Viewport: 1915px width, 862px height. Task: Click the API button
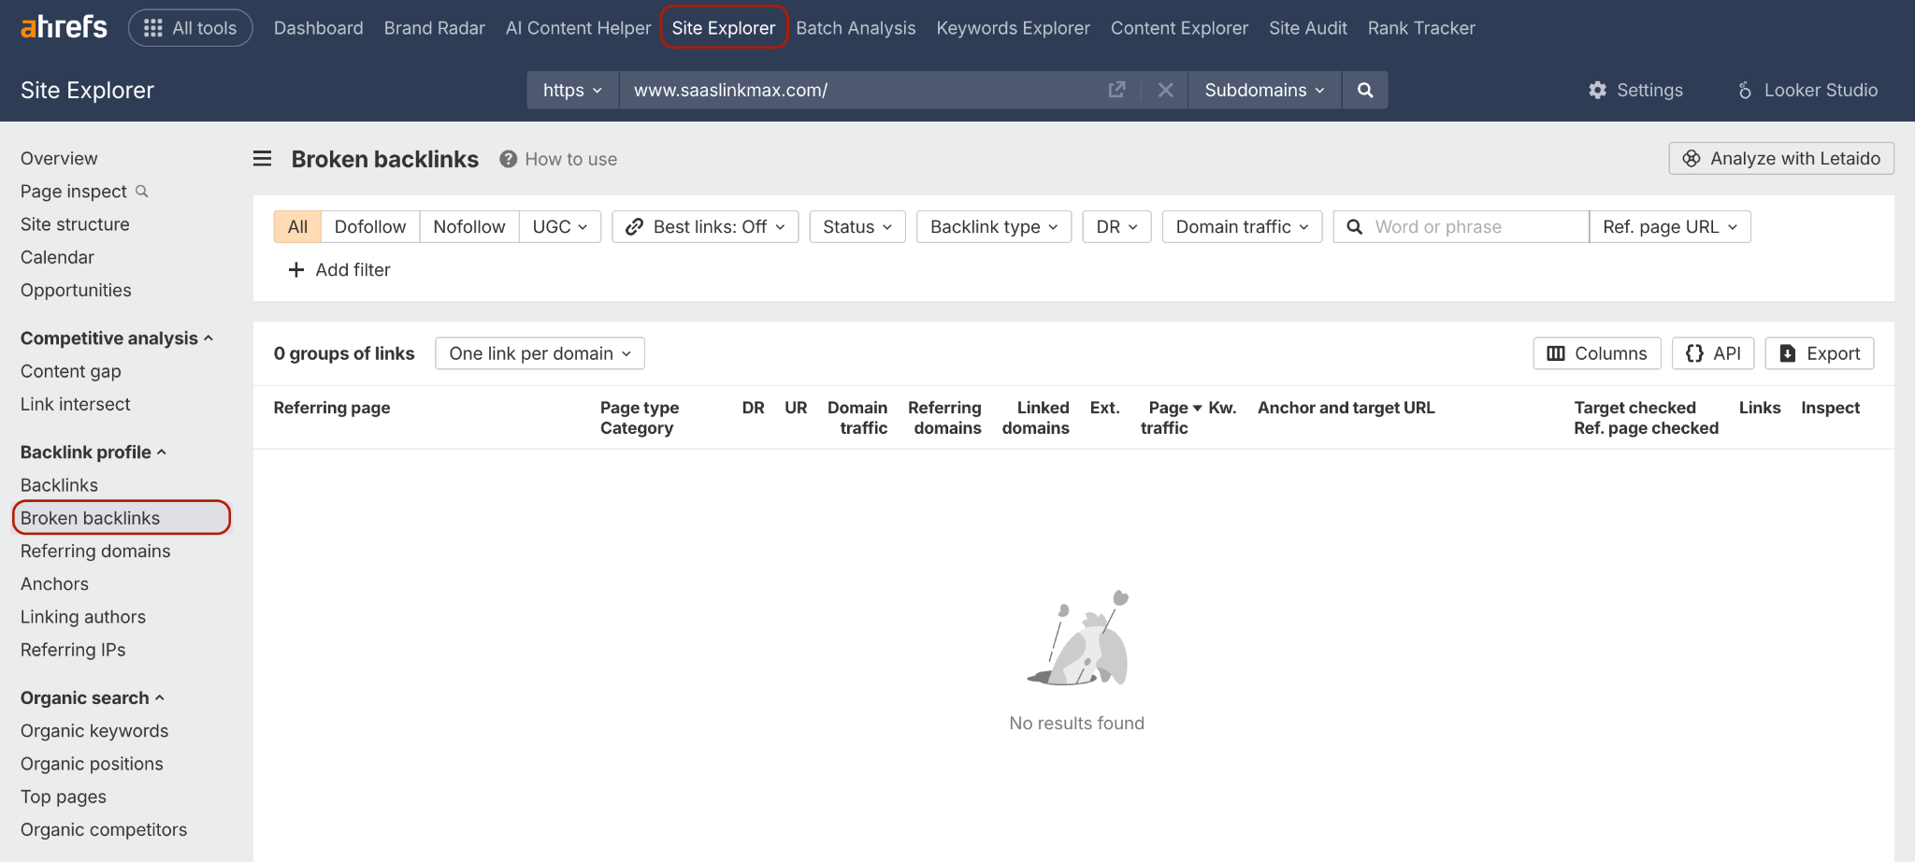(x=1713, y=353)
